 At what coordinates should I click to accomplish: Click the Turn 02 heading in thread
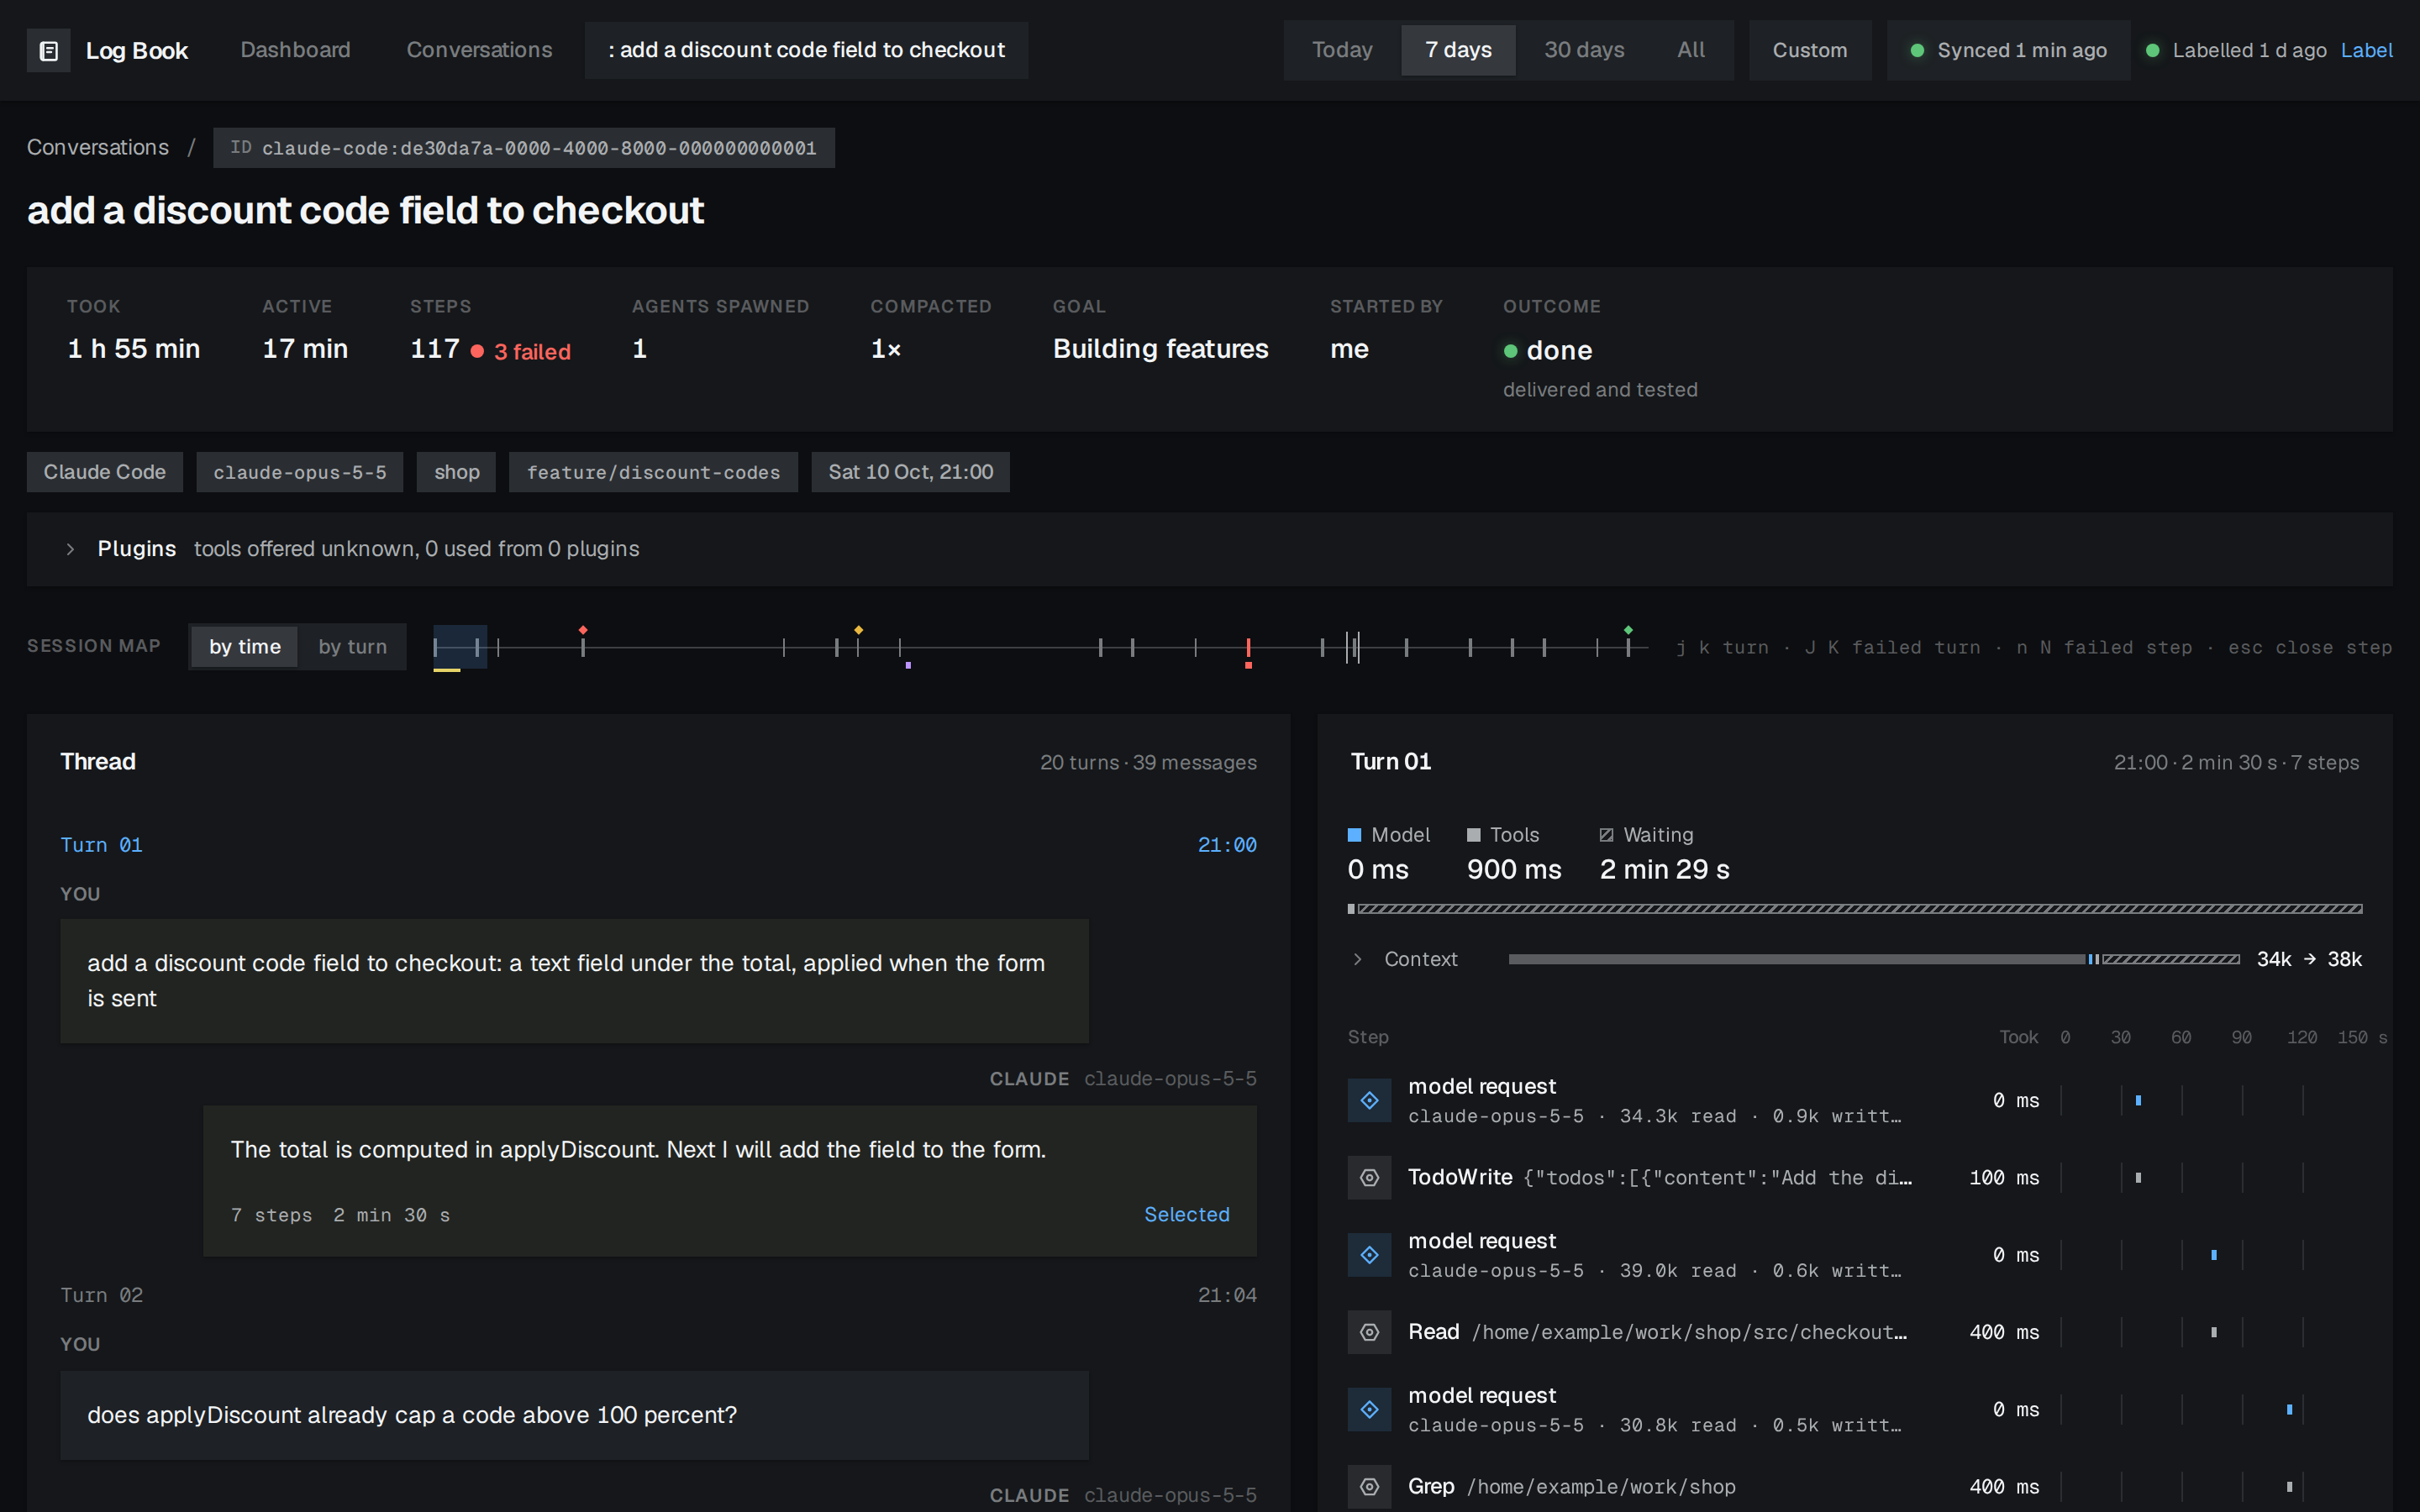(101, 1295)
